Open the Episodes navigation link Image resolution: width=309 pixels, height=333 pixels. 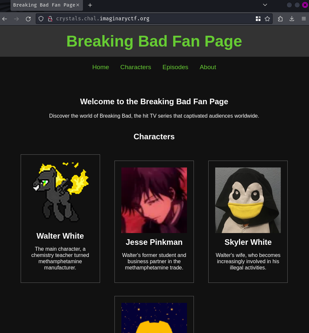pos(175,67)
